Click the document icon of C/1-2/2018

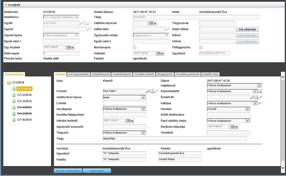pyautogui.click(x=14, y=95)
